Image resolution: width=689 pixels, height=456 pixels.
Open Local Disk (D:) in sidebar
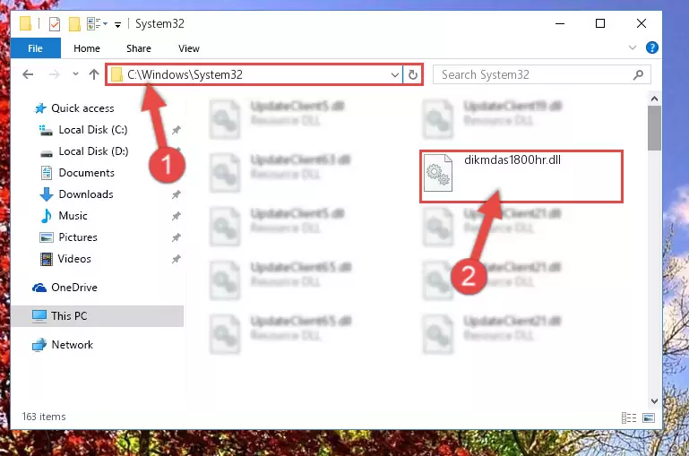93,151
